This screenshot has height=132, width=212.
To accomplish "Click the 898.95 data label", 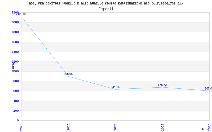I will [68, 74].
